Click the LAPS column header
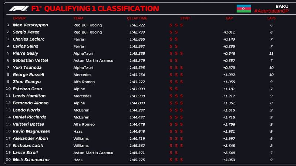Viewport: 296px width, 166px height. pos(272,18)
